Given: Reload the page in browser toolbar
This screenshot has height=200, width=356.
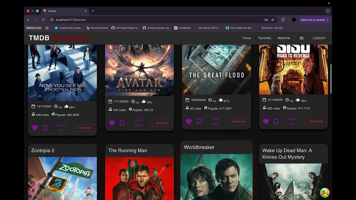Looking at the screenshot, I should [43, 20].
